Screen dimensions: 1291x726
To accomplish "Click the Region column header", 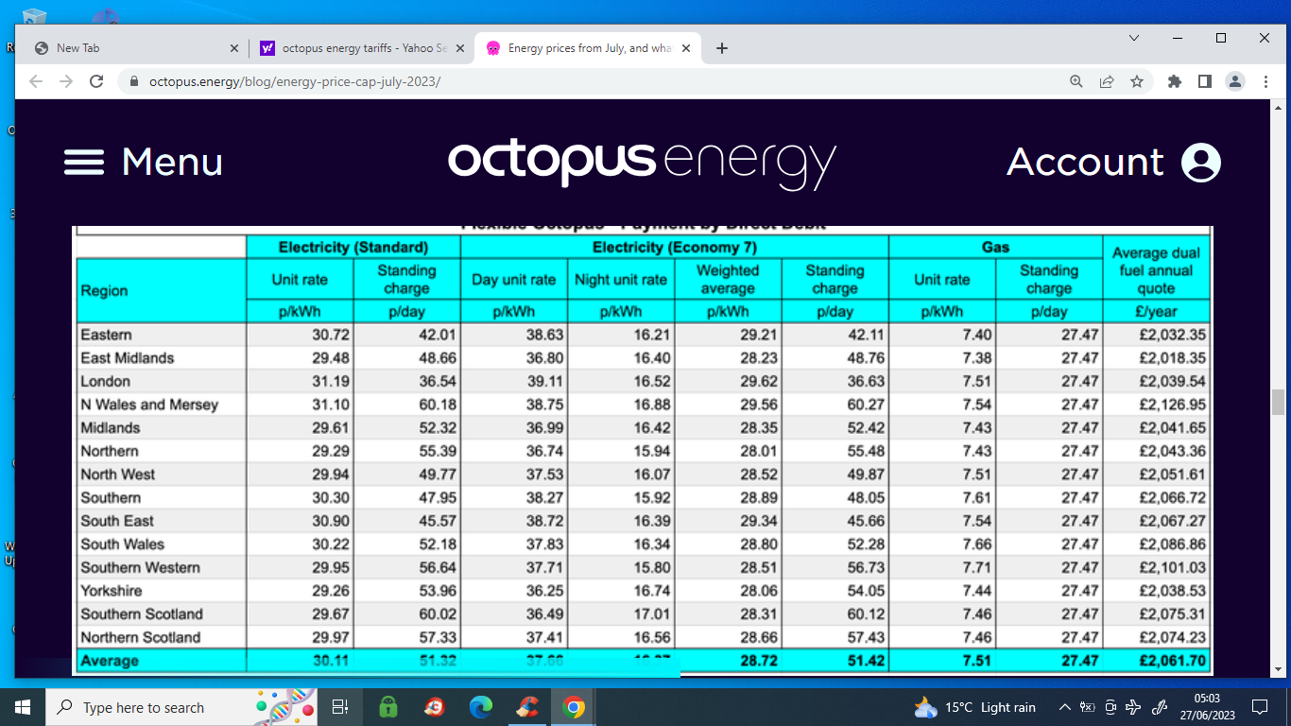I will point(104,290).
